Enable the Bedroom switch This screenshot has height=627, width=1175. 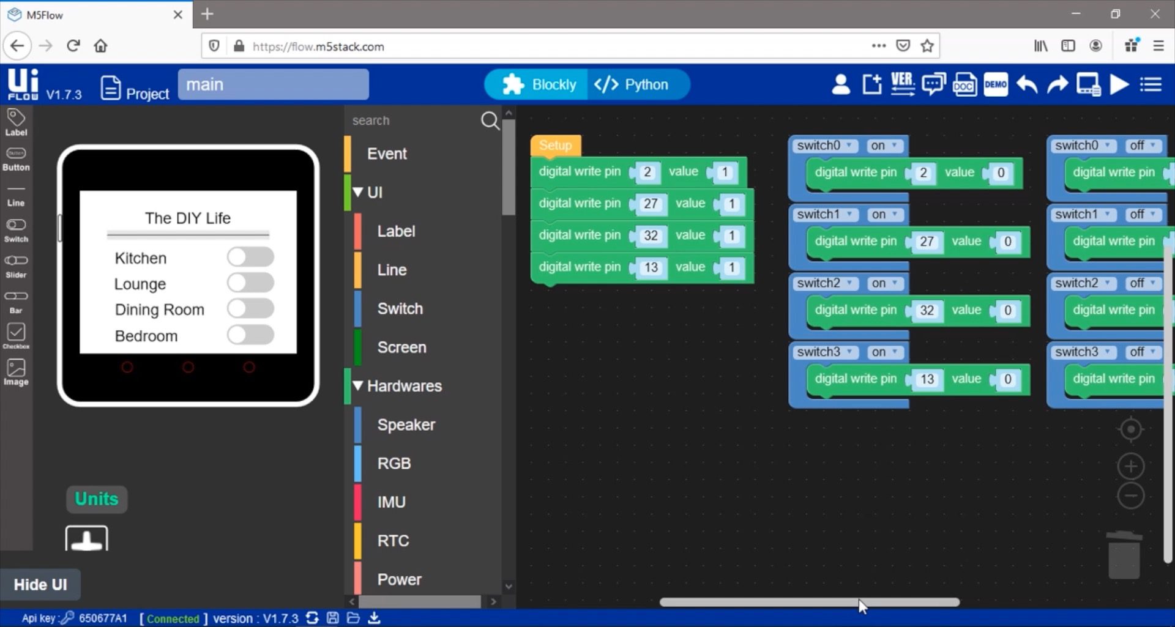tap(250, 335)
